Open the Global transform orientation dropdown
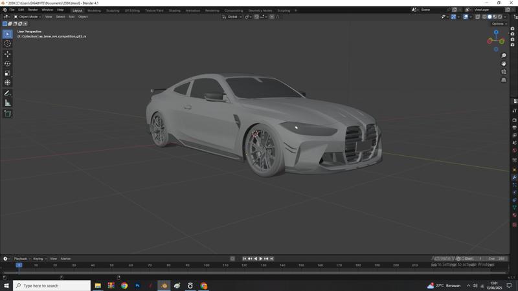 point(232,17)
